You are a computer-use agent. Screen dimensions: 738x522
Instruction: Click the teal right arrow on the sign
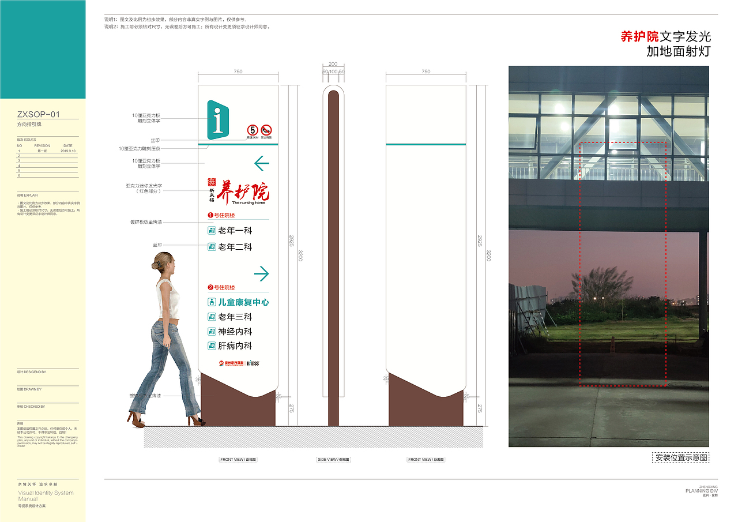(262, 274)
